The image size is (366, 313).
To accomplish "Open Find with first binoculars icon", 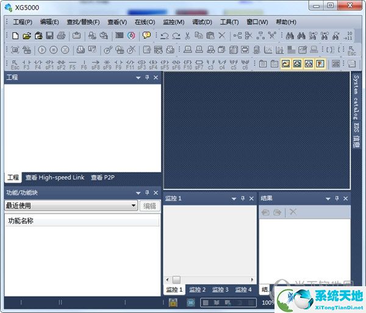I will tap(290, 36).
